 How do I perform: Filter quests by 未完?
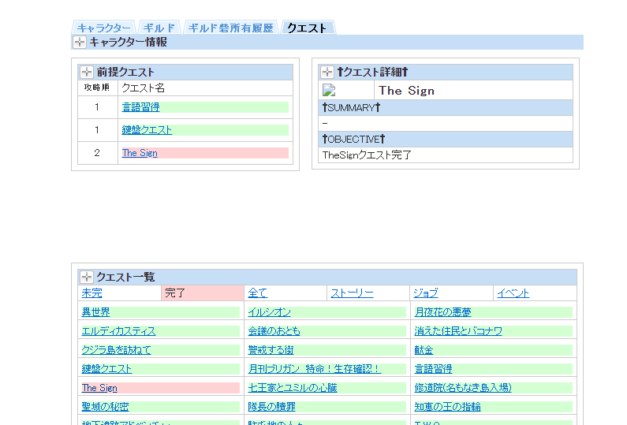tap(91, 293)
